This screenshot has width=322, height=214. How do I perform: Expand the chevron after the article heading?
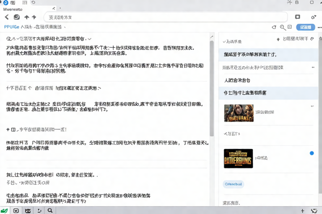coord(90,39)
